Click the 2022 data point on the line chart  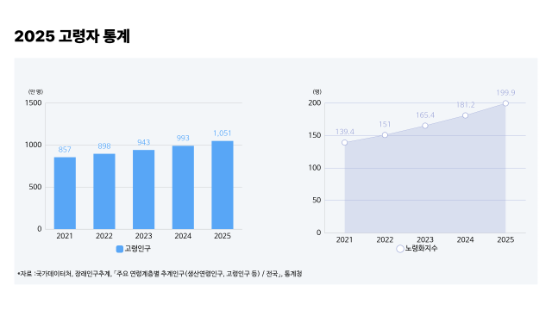point(385,135)
